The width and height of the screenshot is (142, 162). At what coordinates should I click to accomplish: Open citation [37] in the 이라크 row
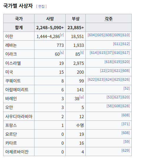[x=110, y=53]
